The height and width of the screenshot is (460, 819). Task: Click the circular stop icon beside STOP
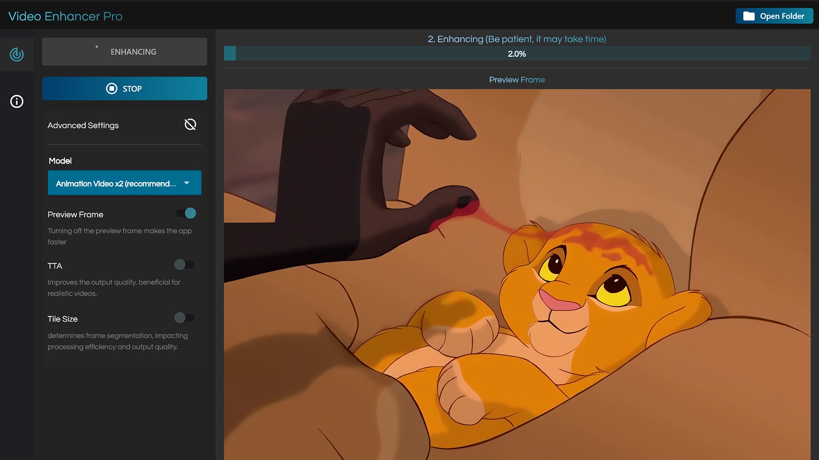pyautogui.click(x=111, y=89)
